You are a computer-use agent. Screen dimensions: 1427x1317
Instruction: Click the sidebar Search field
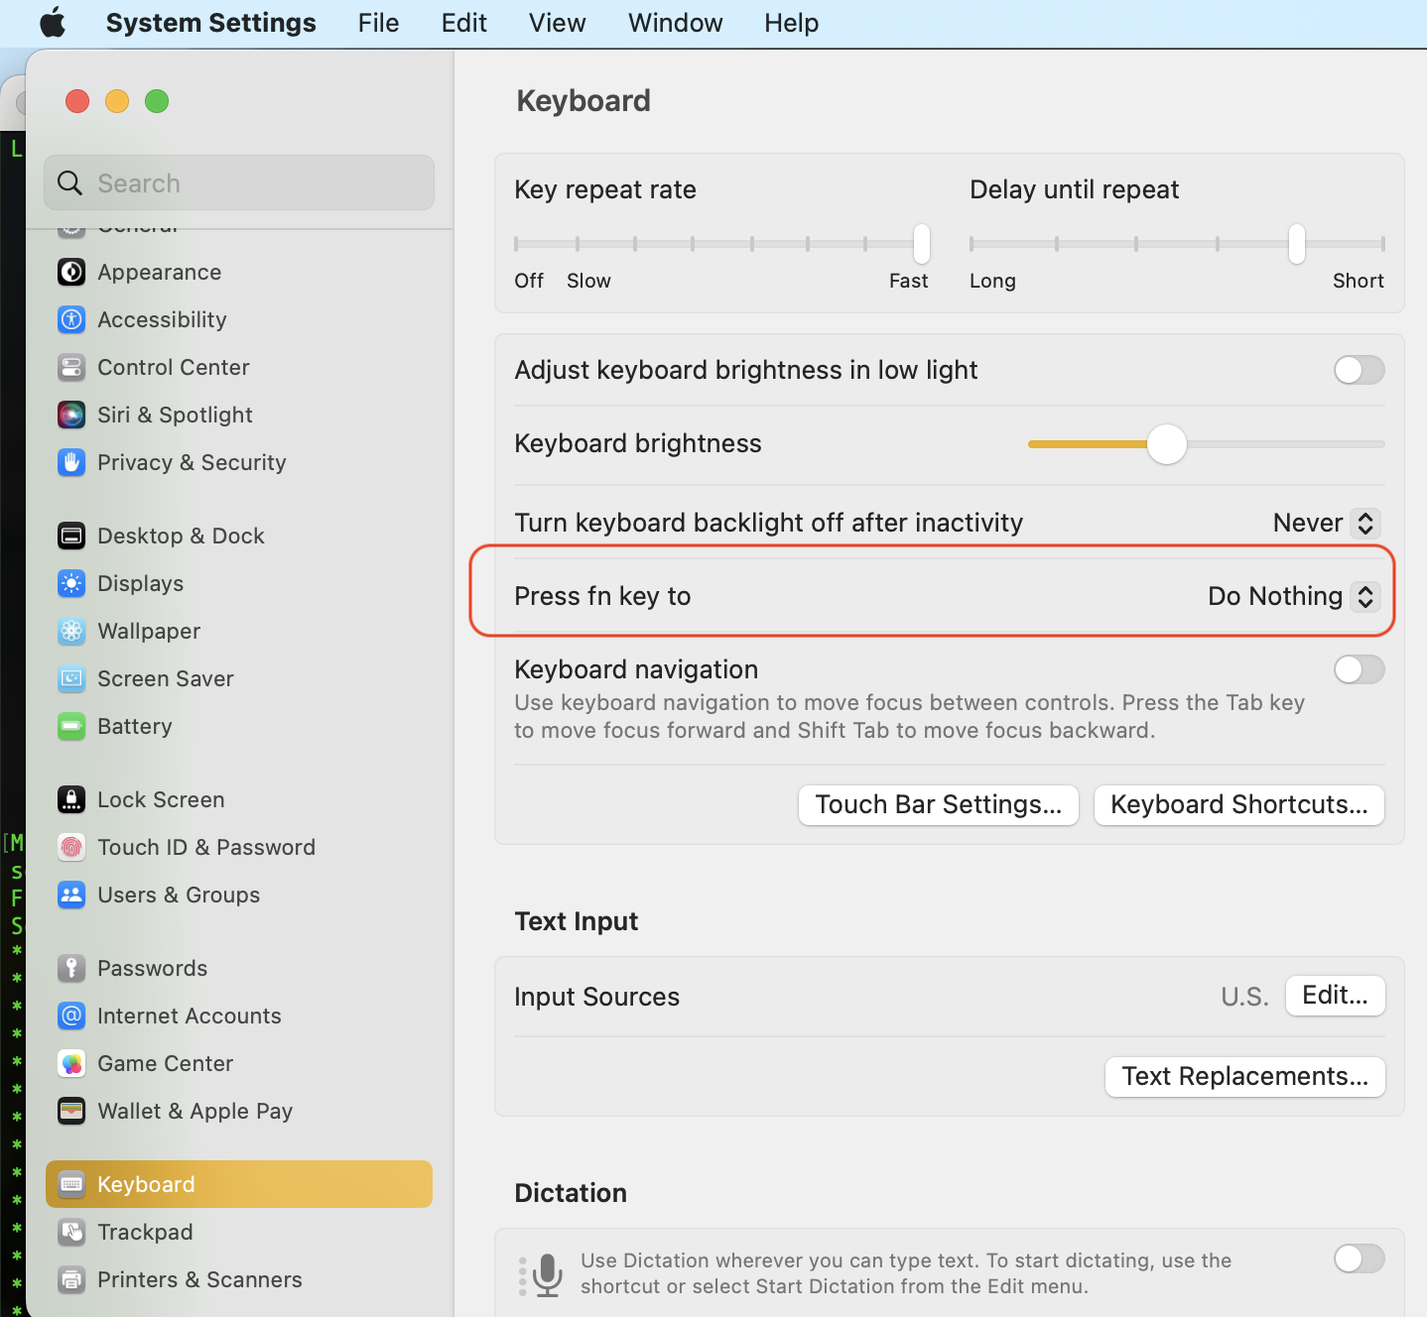pos(239,182)
